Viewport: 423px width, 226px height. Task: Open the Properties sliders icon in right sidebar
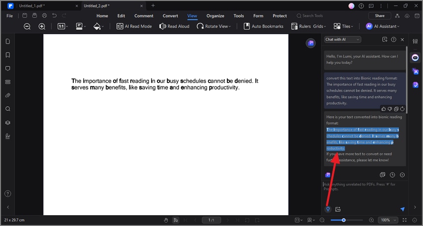(x=415, y=41)
